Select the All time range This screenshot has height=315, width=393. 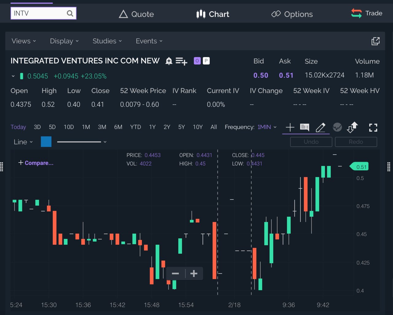[x=214, y=127]
